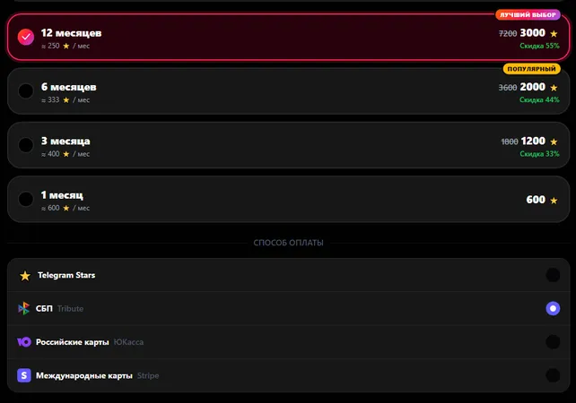The height and width of the screenshot is (403, 576).
Task: Click the Скидка 55% discount label
Action: pos(539,46)
